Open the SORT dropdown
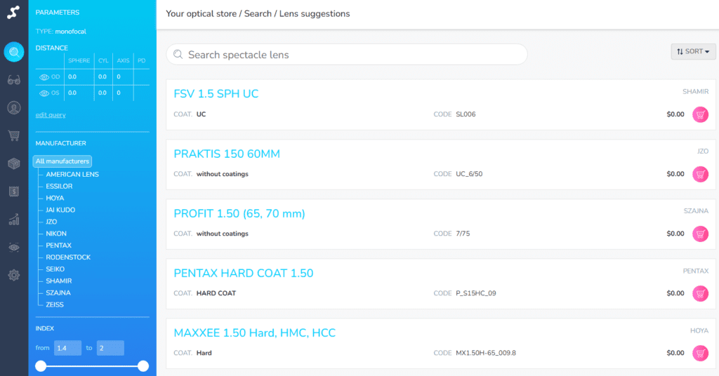Screen dimensions: 719x376 693,51
